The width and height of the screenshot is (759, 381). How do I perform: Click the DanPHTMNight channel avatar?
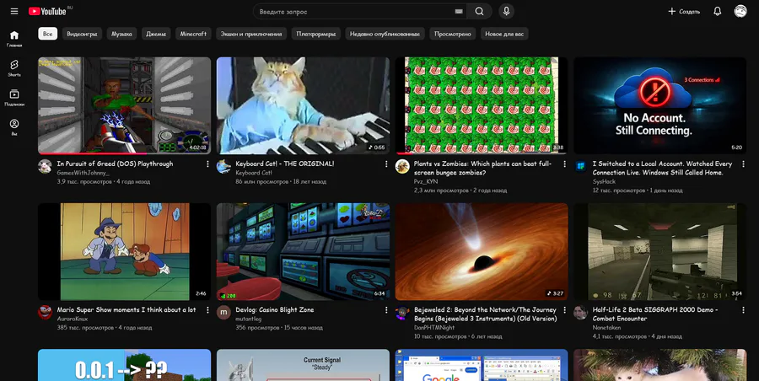coord(402,312)
